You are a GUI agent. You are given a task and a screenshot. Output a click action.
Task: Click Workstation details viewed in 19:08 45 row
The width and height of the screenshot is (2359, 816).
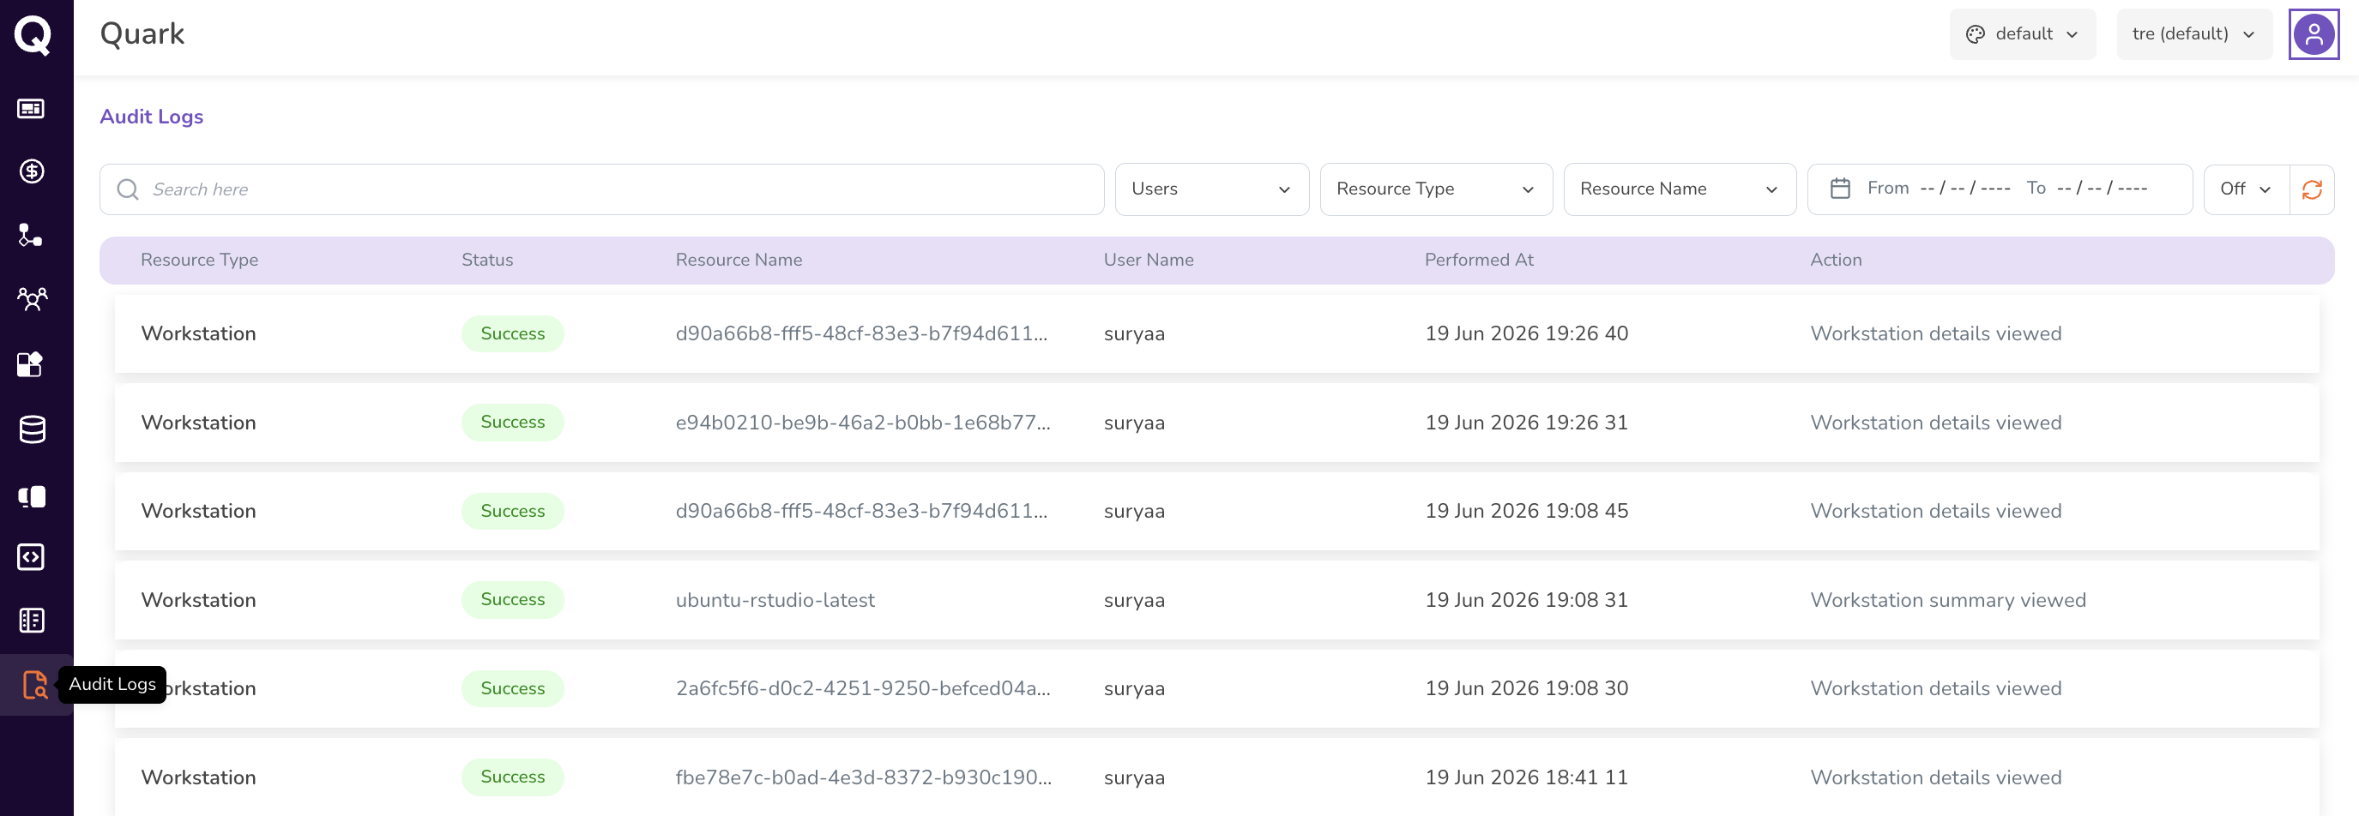point(1936,512)
